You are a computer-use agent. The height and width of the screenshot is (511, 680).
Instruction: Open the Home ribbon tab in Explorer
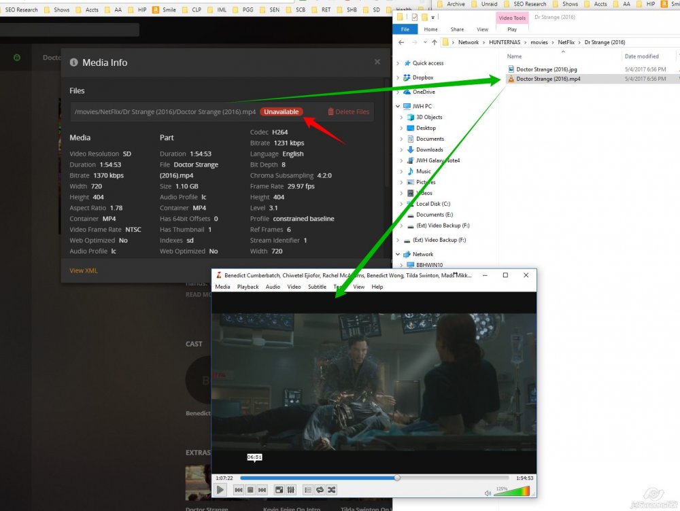coord(430,29)
